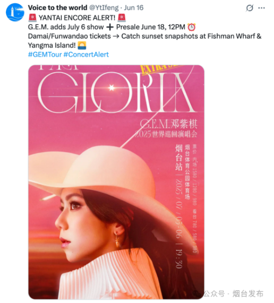Click the sparkle star inside GLORIA
This screenshot has width=274, height=303.
click(x=111, y=88)
